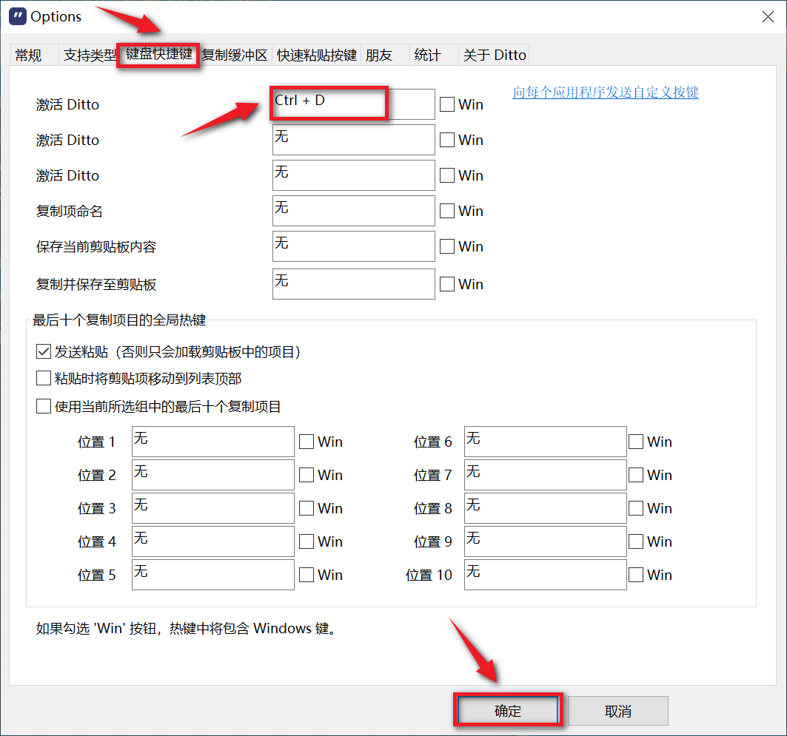
Task: Click the 位置 10 hotkey field
Action: 545,575
